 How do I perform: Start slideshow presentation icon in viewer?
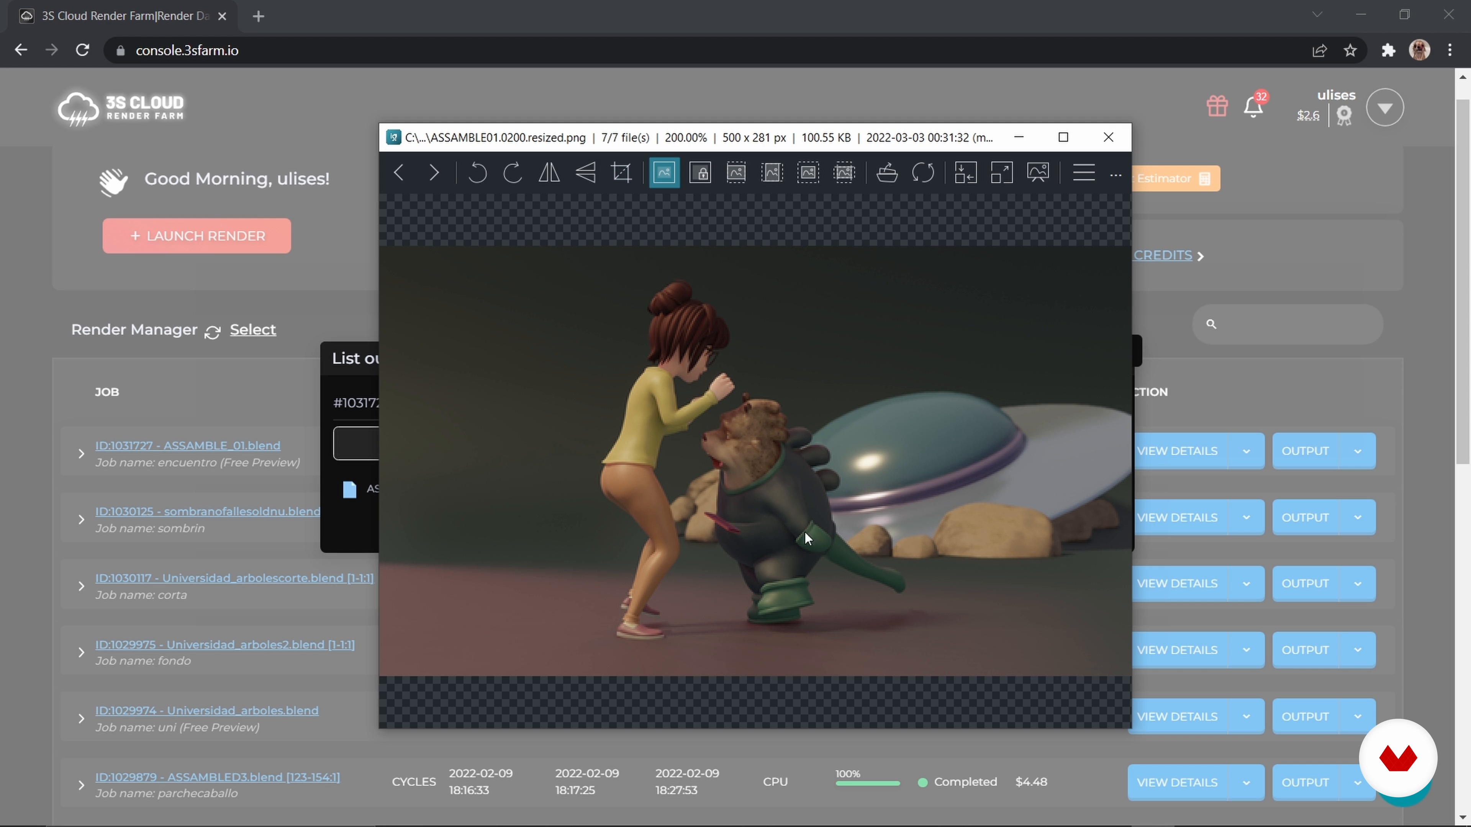(x=1038, y=172)
